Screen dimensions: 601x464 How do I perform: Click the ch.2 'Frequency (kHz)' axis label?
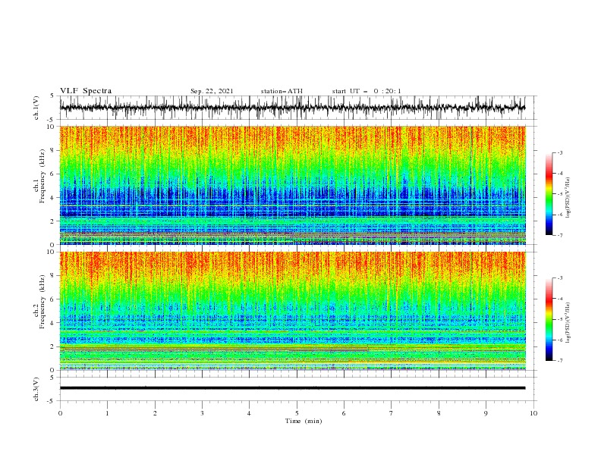click(x=42, y=301)
